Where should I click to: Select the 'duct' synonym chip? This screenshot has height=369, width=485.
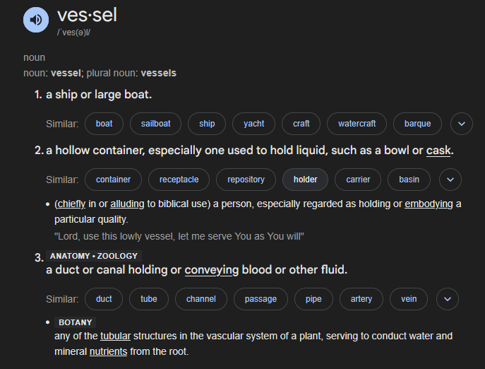(104, 299)
